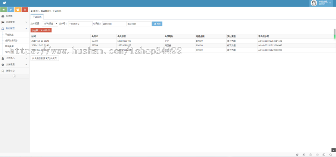This screenshot has height=157, width=336.
Task: Collapse the sidebar using the arrow toggle
Action: [14, 76]
